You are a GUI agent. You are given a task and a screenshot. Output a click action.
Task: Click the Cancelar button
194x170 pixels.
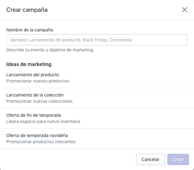(150, 159)
